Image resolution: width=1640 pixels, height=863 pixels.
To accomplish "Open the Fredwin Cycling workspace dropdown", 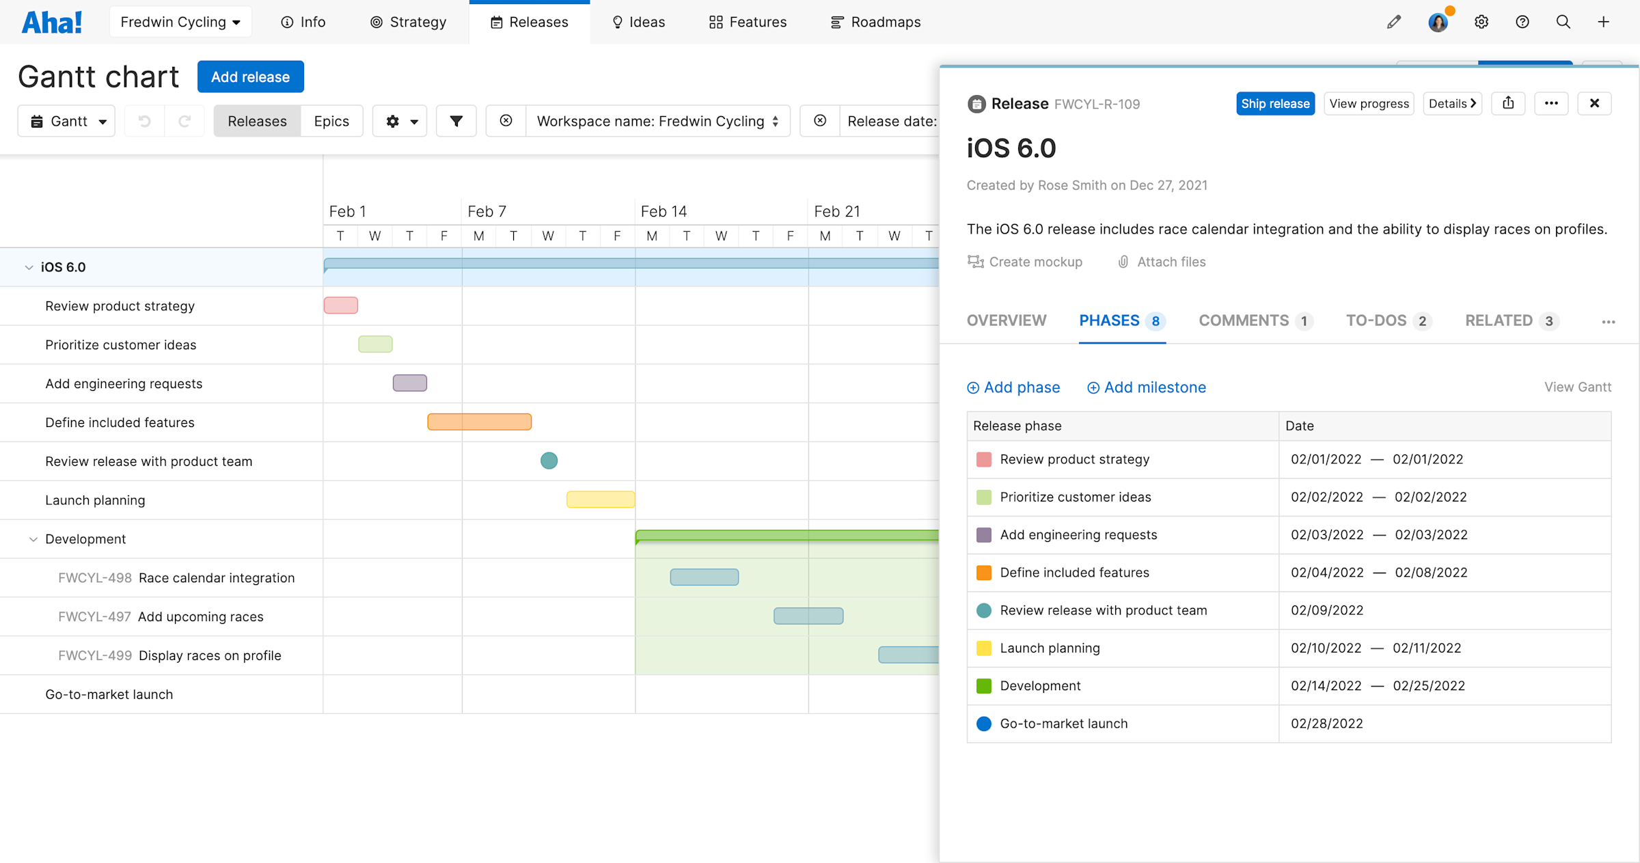I will pos(180,21).
